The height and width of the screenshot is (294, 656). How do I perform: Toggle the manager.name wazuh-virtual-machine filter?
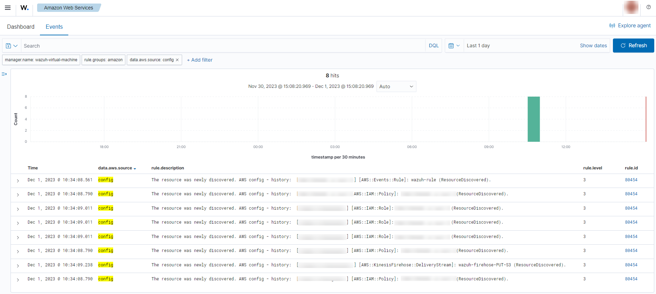point(41,60)
